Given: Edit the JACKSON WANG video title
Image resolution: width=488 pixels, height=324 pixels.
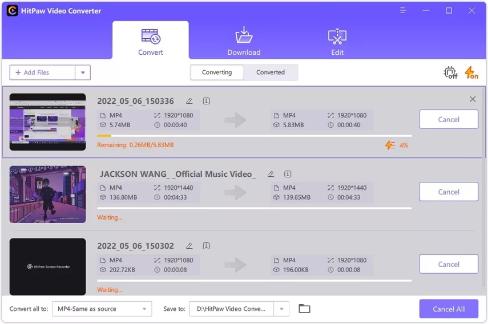Looking at the screenshot, I should pyautogui.click(x=271, y=174).
